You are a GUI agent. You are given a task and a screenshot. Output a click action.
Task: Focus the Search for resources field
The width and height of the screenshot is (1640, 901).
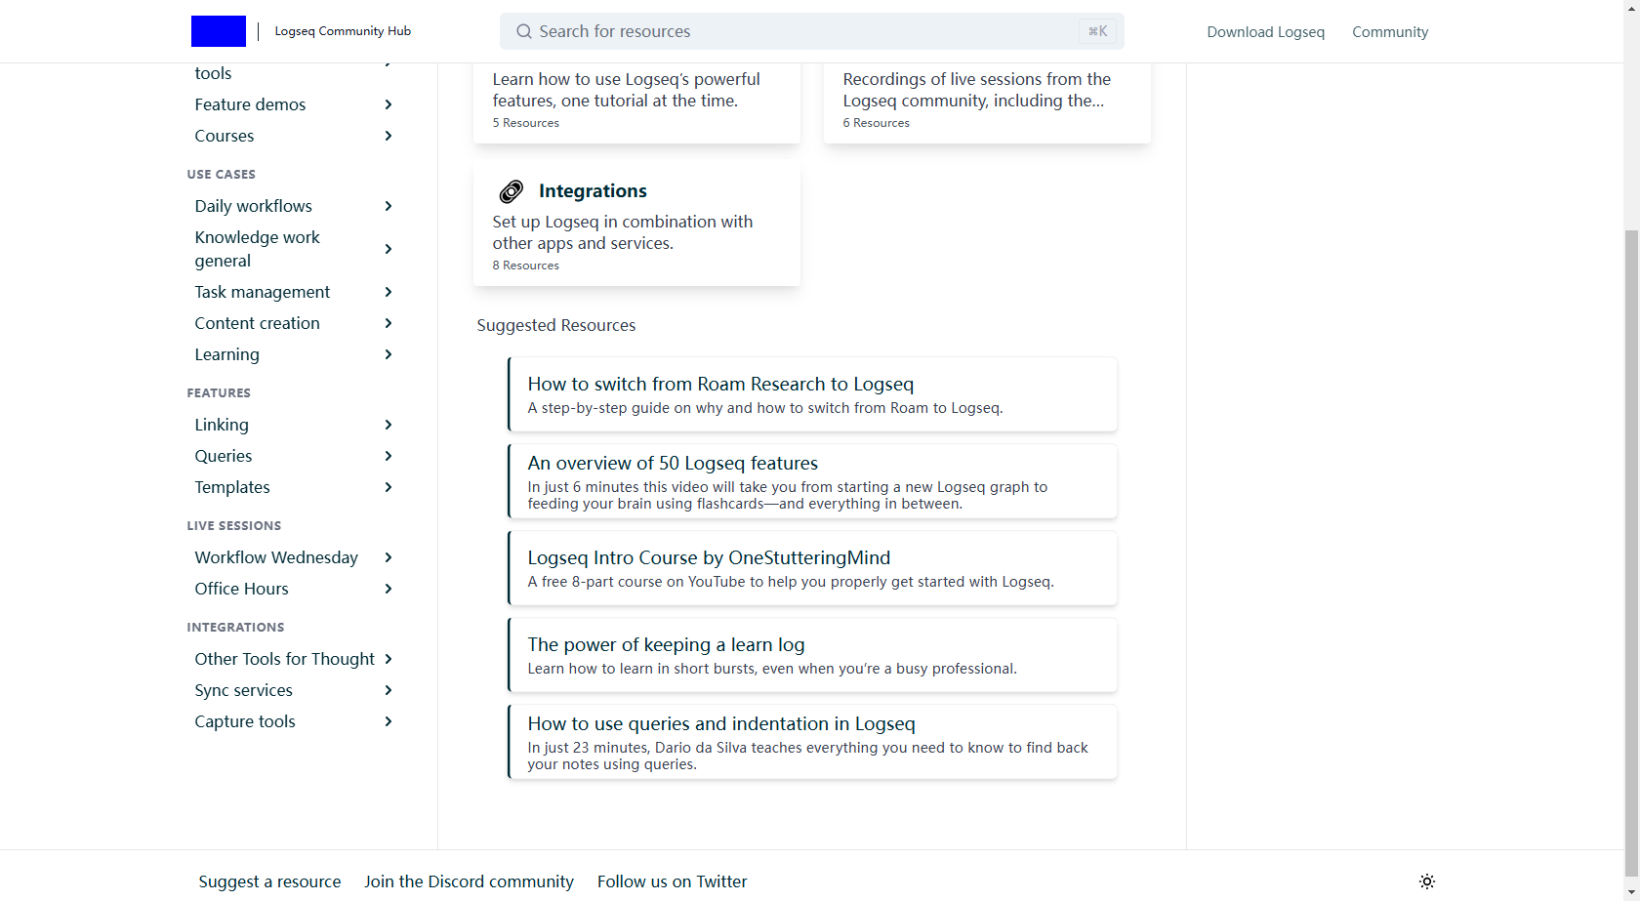(800, 31)
